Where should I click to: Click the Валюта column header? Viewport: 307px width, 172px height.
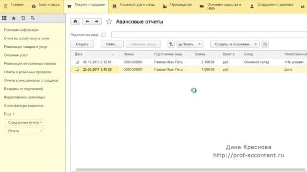[x=229, y=54]
